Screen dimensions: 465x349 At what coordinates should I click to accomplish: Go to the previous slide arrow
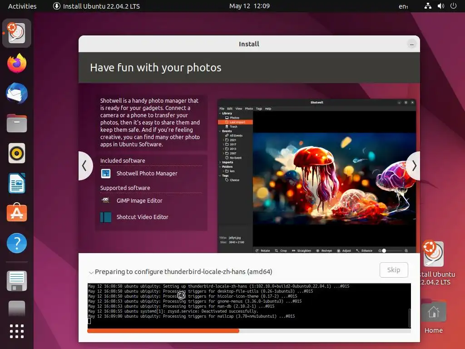click(x=85, y=165)
